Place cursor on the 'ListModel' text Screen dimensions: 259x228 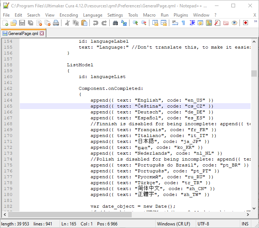tap(80, 65)
